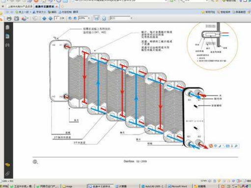Viewport: 251px width, 188px height.
Task: Click the Save floppy disk icon
Action: tap(17, 18)
